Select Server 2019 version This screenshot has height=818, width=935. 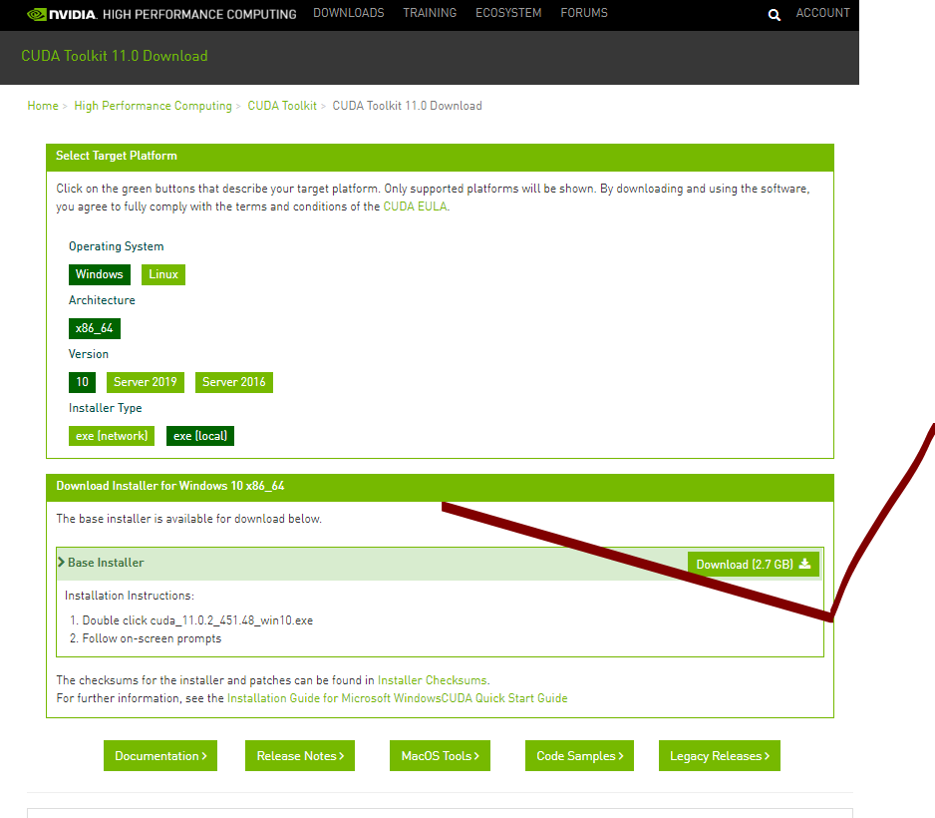(x=146, y=382)
